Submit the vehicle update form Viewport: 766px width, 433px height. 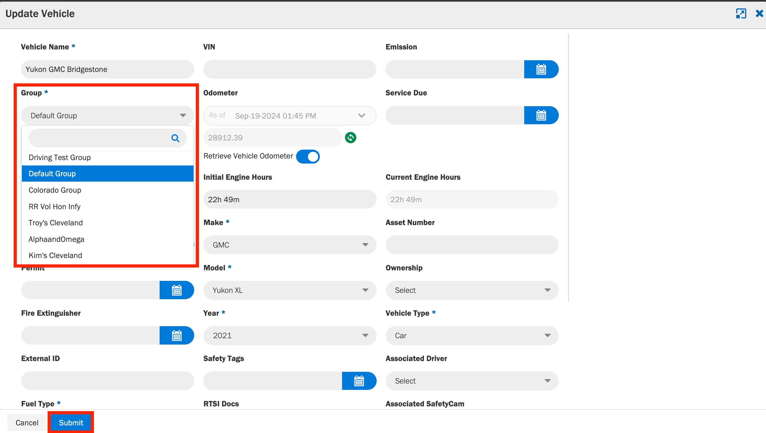[x=71, y=423]
